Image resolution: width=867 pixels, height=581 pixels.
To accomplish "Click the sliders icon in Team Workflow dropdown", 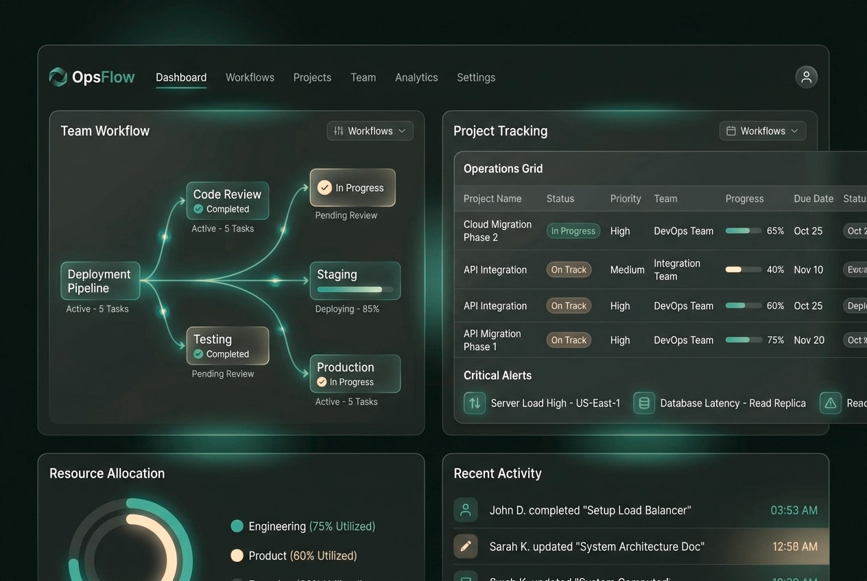I will click(x=339, y=131).
